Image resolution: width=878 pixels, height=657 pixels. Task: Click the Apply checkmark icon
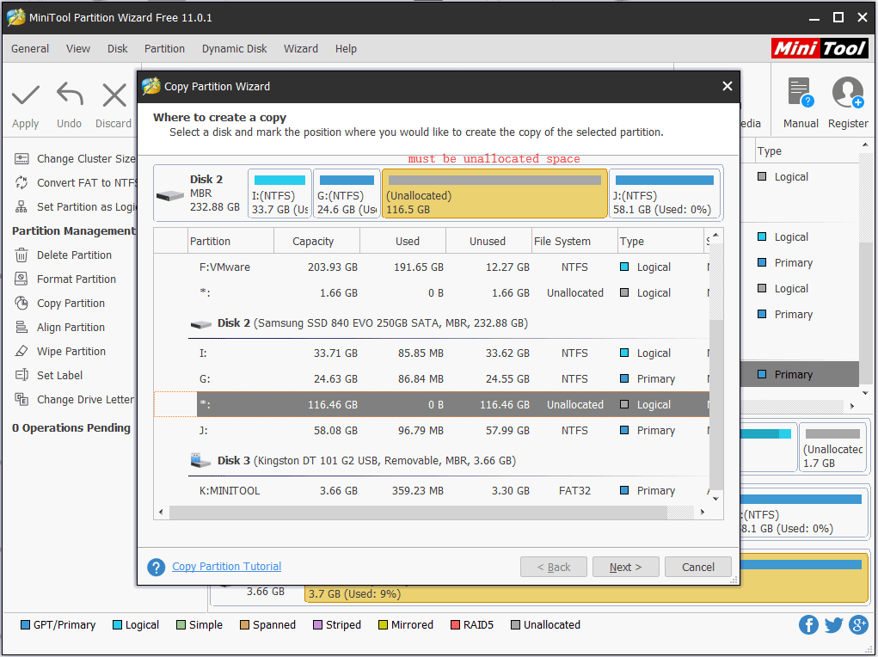pos(26,95)
